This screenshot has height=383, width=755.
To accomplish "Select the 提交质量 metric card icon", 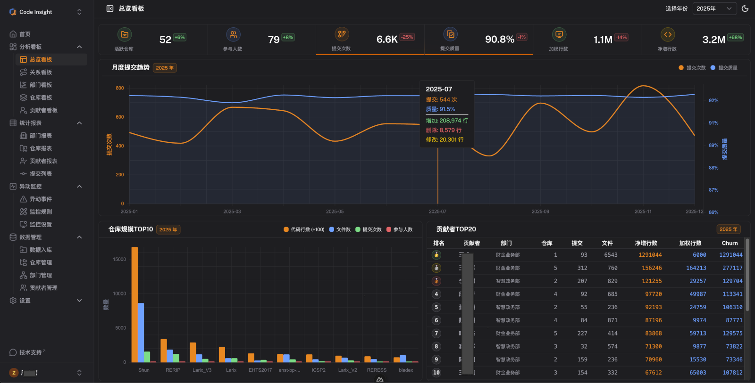I will pos(450,34).
